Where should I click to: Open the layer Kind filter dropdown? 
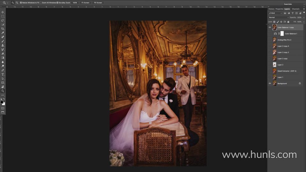coord(275,13)
